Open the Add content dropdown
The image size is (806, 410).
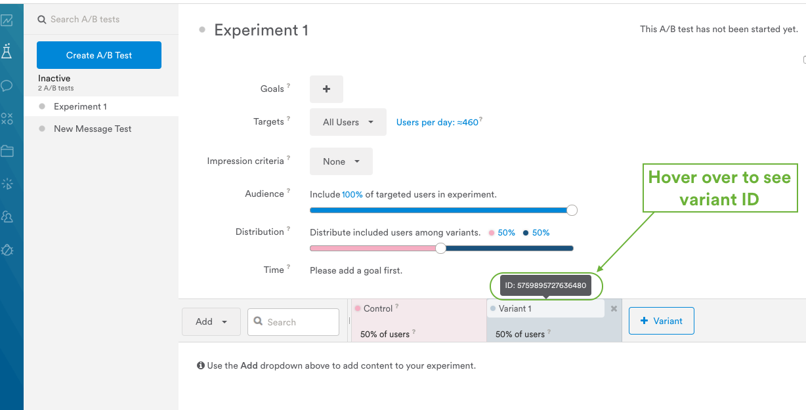tap(211, 322)
